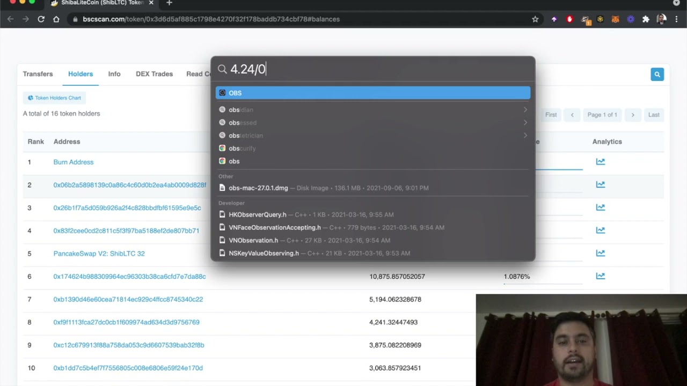Open PancakeSwap V2: ShibLTC 32 link
The image size is (687, 386).
[99, 254]
